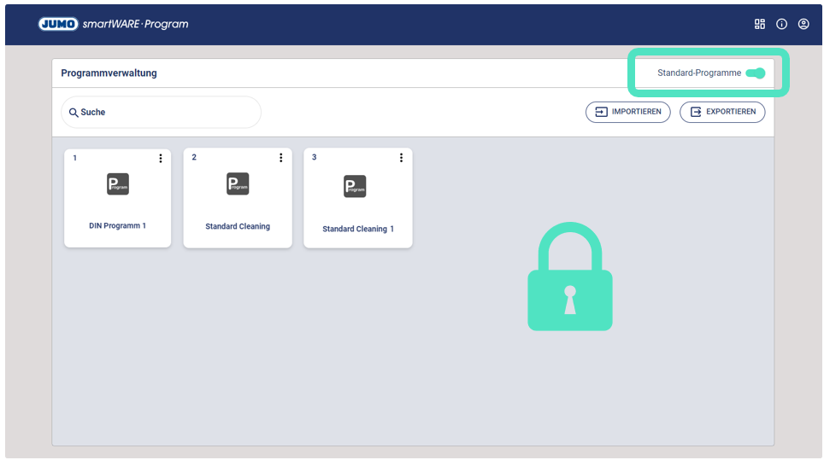Screen dimensions: 824x460
Task: Click the JUMO logo
Action: pos(58,24)
